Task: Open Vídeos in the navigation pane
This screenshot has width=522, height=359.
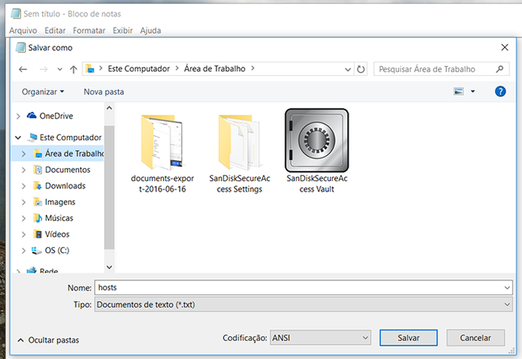Action: [57, 234]
